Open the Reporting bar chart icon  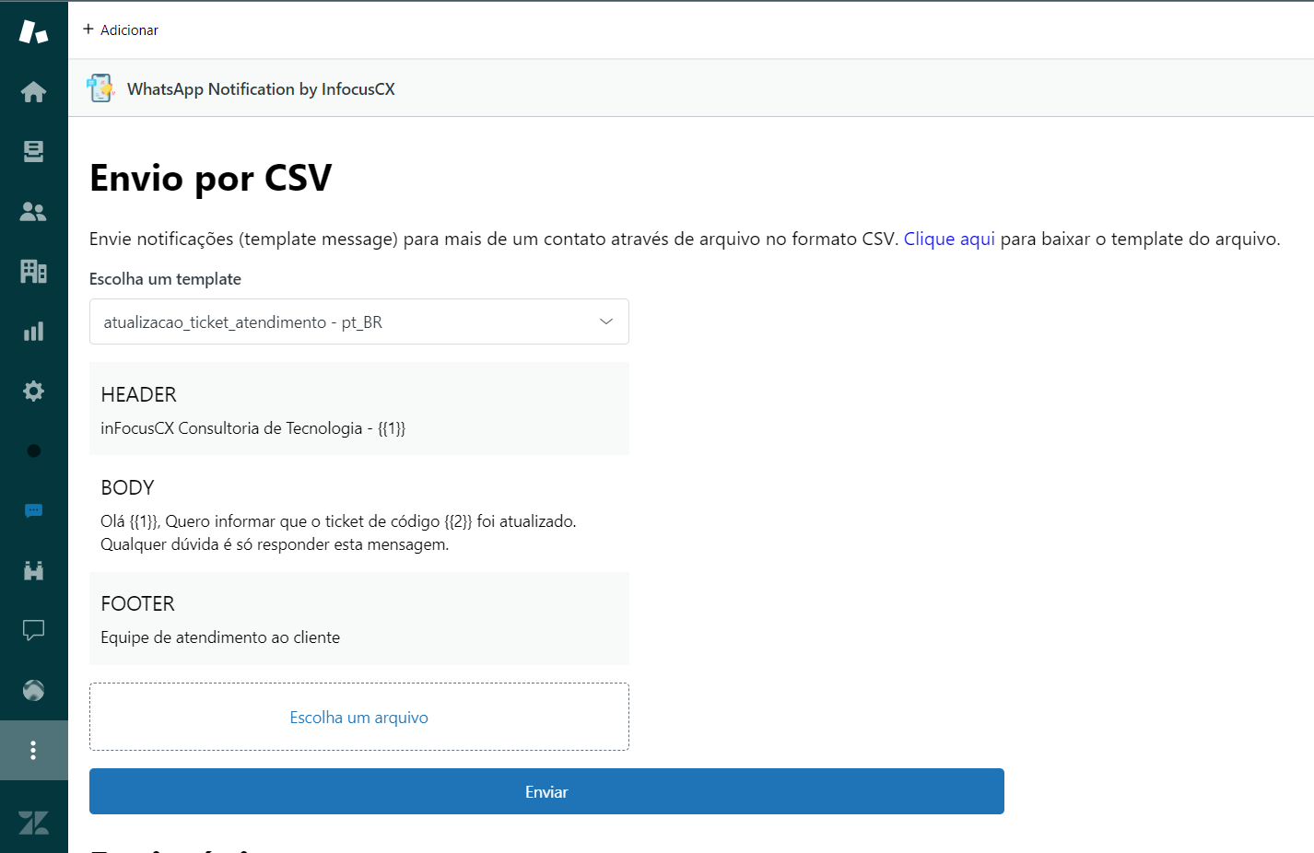coord(34,332)
